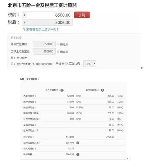This screenshot has height=168, width=145.
Task: Open the 8% contribution ratio dropdown
Action: [x=90, y=64]
